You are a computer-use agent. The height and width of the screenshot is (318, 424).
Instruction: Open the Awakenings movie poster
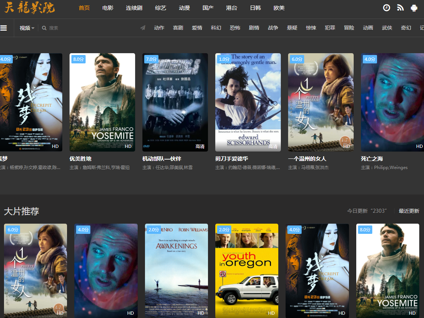[176, 270]
